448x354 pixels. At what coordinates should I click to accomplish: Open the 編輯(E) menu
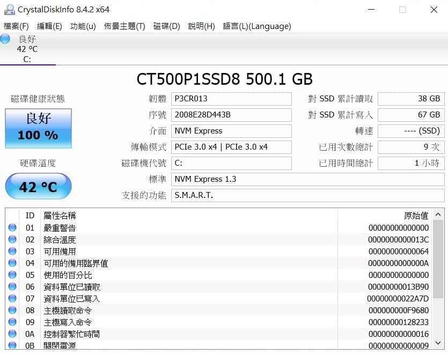49,26
